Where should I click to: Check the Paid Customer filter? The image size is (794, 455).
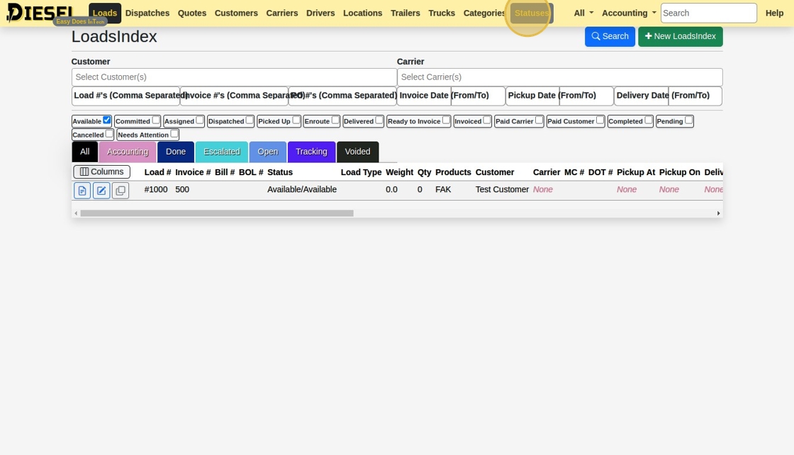point(600,120)
